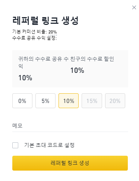Click the 레퍼럴 링크 생성 dialog heading
Screen dimensions: 139x181
coord(45,20)
